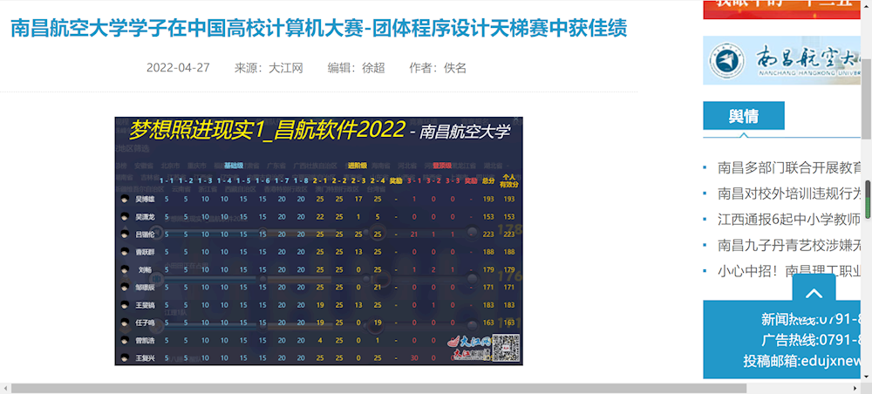The height and width of the screenshot is (394, 872).
Task: Click the back-to-top arrow button
Action: coord(814,295)
